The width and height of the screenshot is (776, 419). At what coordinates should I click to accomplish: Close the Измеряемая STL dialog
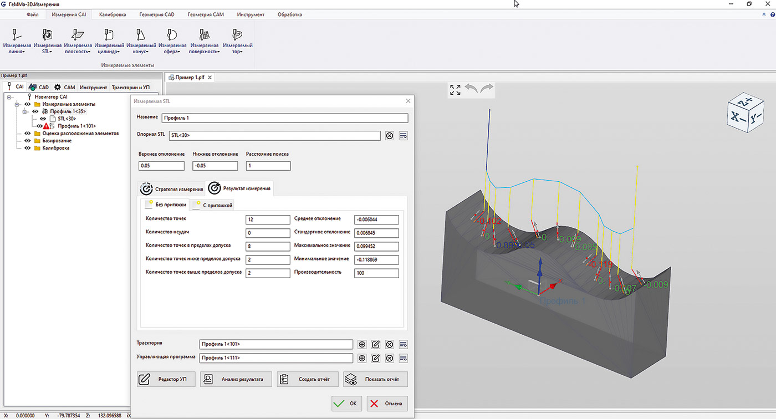click(409, 101)
